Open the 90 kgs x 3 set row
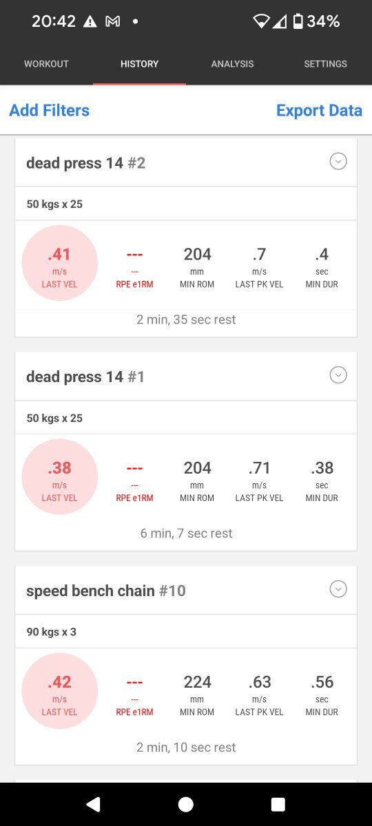Viewport: 372px width, 826px height. coord(186,632)
